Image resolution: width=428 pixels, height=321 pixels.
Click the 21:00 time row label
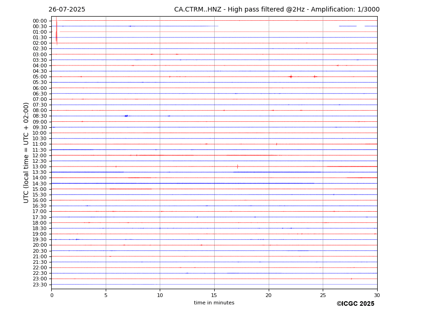coord(40,256)
